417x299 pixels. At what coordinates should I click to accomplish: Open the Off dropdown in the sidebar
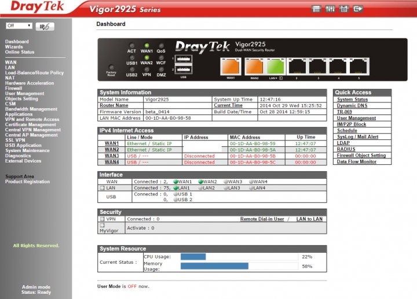pyautogui.click(x=19, y=26)
